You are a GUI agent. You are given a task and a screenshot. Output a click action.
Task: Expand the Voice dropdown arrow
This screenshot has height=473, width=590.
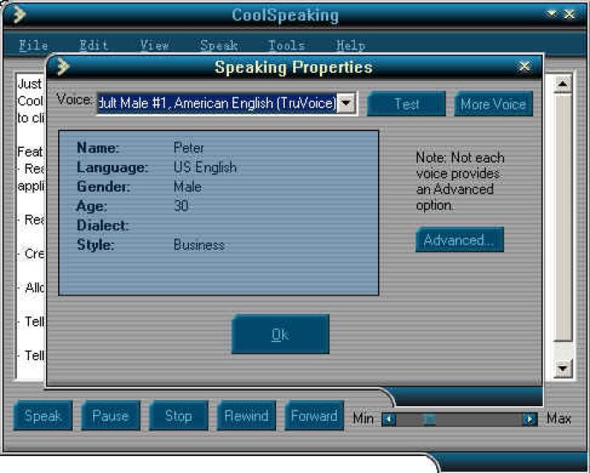pos(345,103)
